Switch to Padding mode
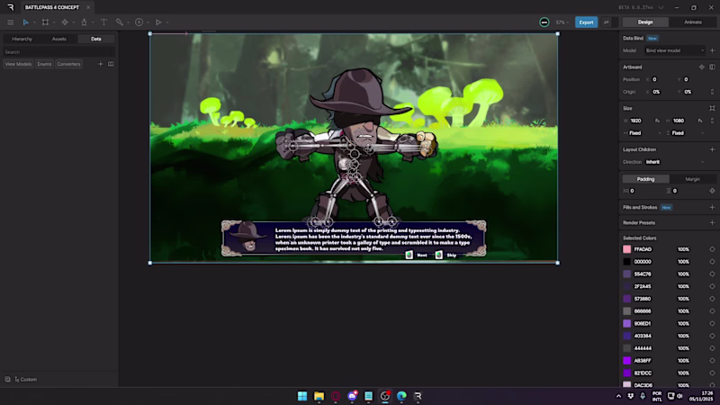The image size is (720, 405). [645, 179]
